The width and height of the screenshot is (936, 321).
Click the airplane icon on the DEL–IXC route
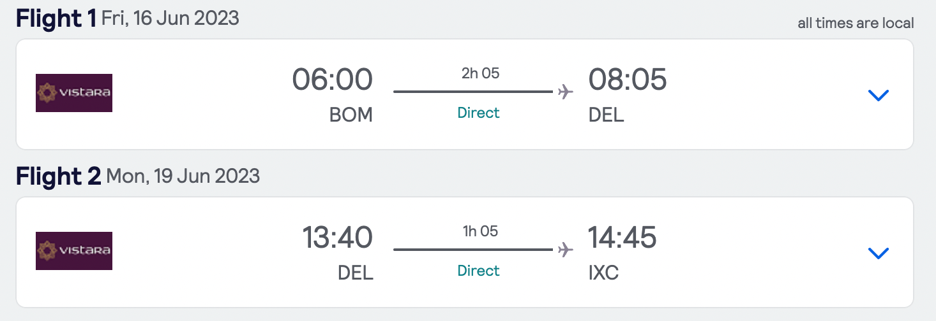coord(565,250)
